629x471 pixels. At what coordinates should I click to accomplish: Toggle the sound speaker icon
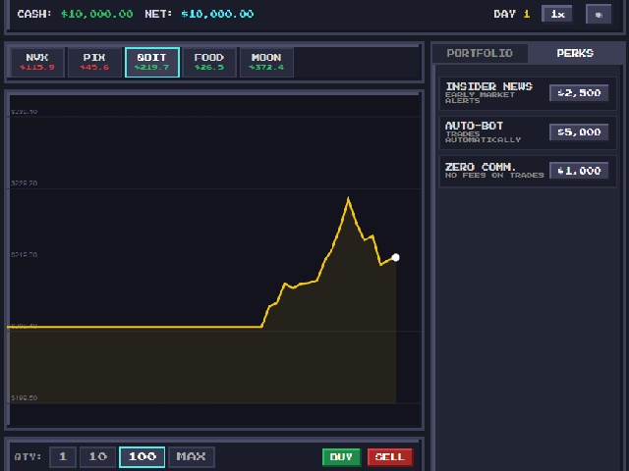[599, 15]
